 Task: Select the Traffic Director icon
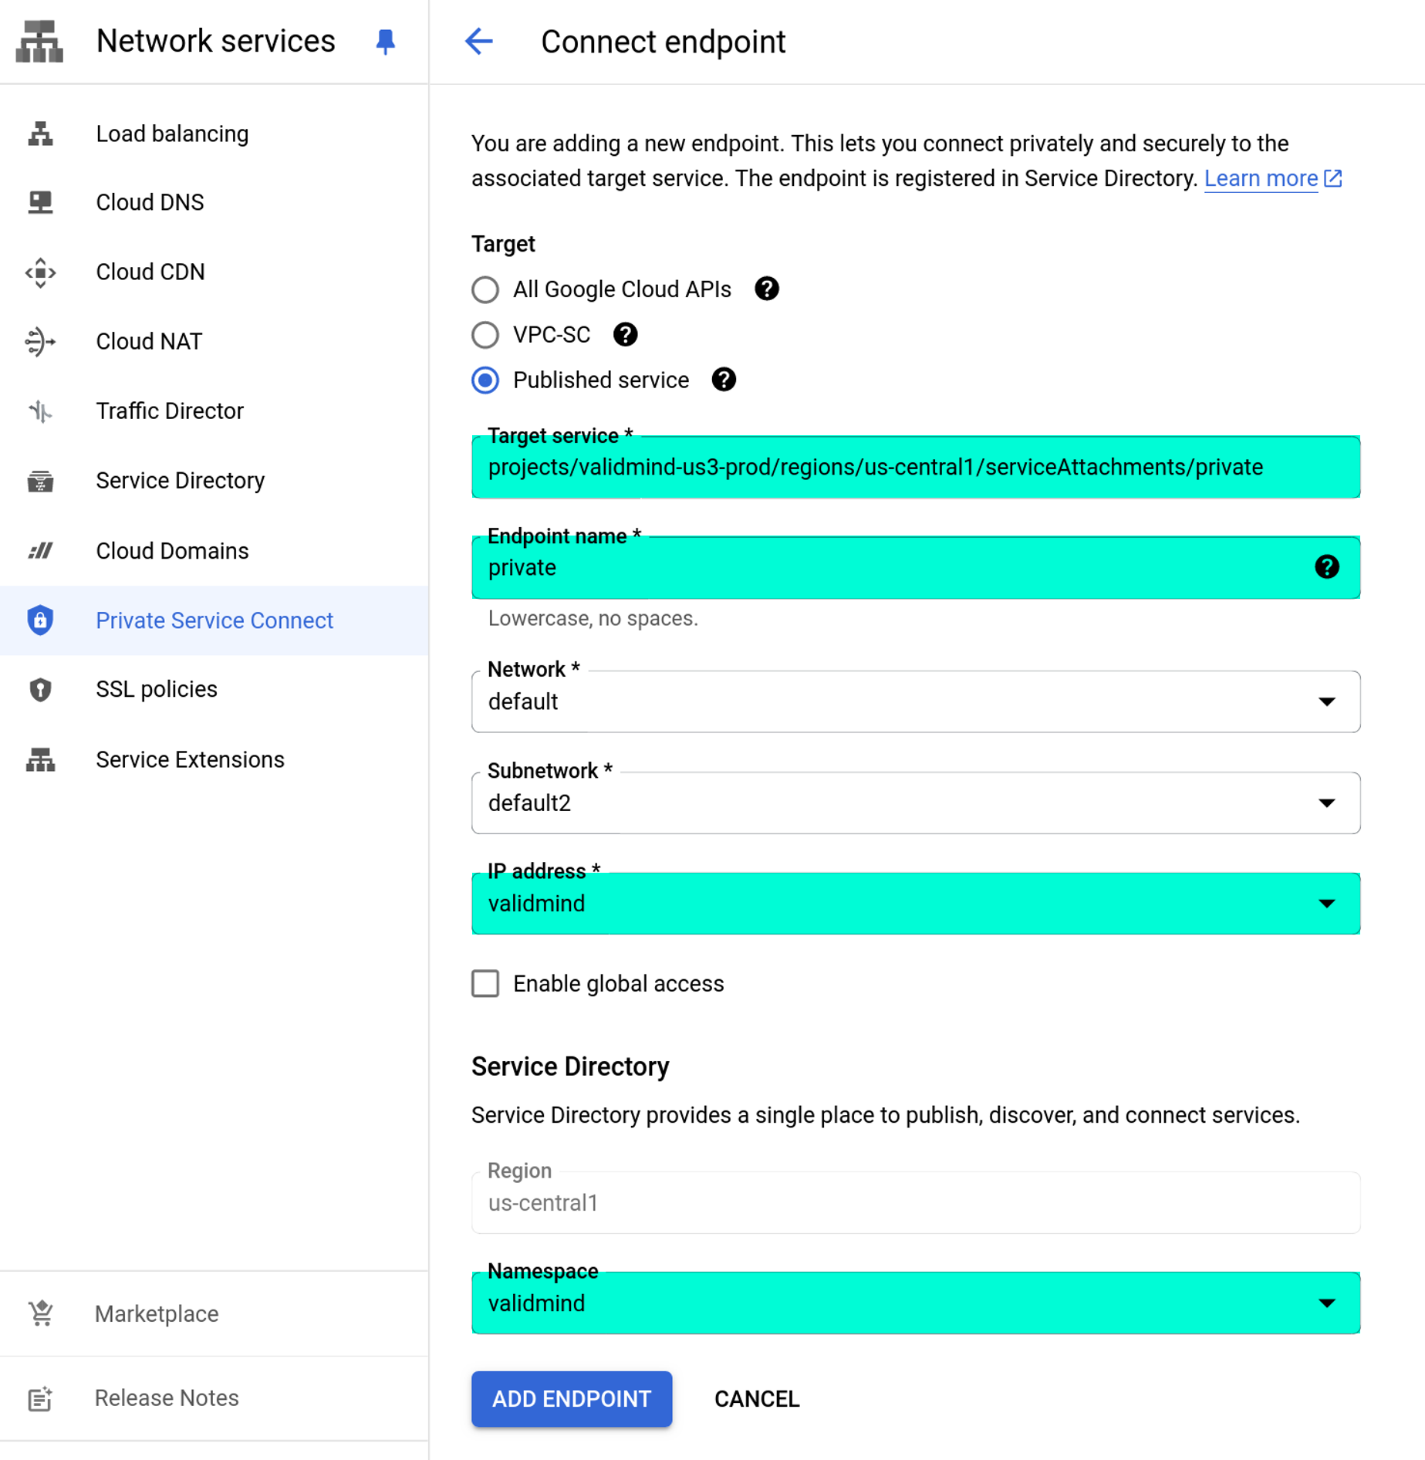coord(39,411)
